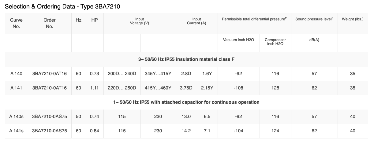374x143 pixels.
Task: Select the '-104' vacuum pressure value
Action: tap(238, 131)
